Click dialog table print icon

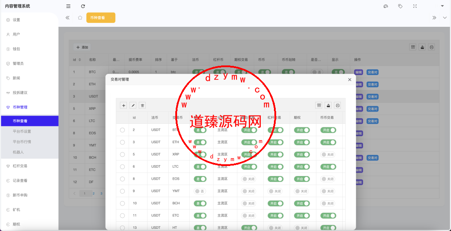(338, 105)
